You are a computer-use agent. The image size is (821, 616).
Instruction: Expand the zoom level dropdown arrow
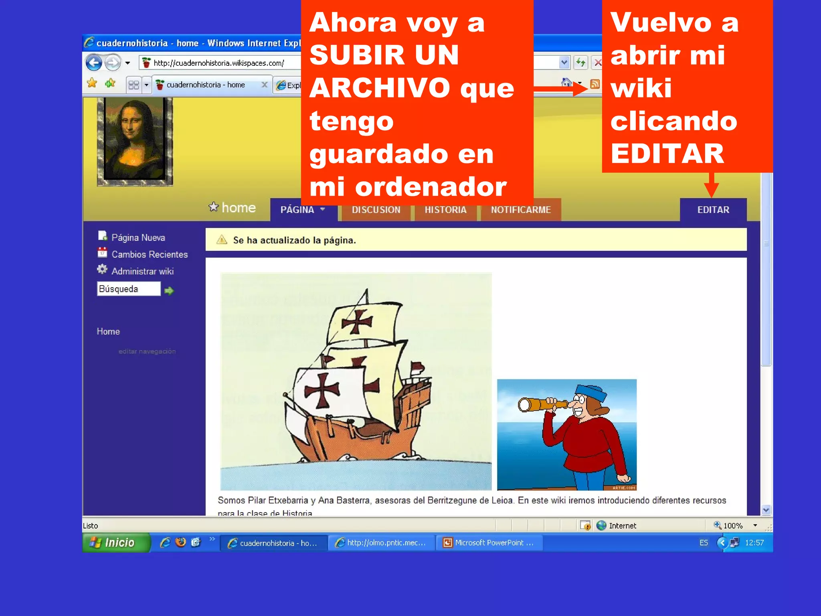tap(755, 525)
